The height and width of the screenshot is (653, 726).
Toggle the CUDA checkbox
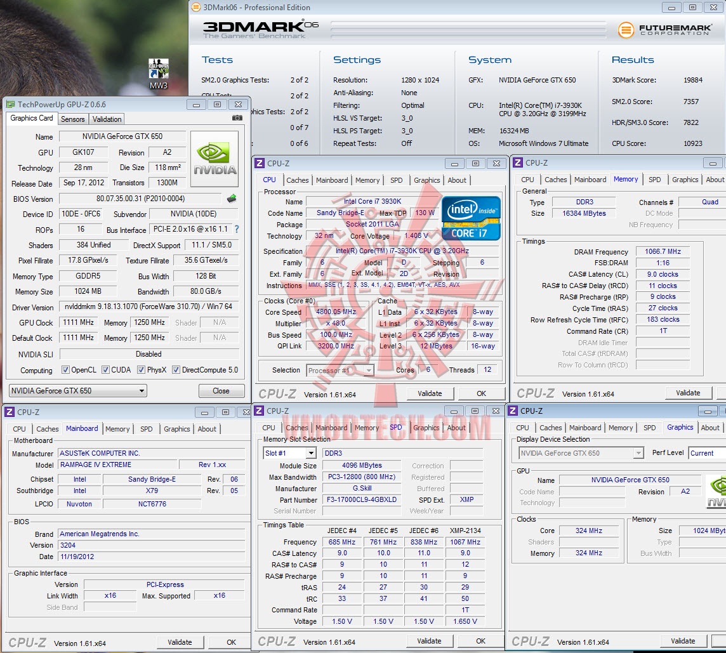coord(105,369)
